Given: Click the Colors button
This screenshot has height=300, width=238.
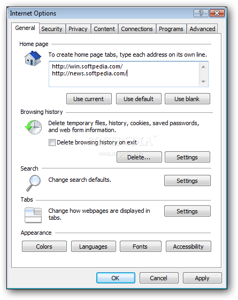Looking at the screenshot, I should pos(44,247).
